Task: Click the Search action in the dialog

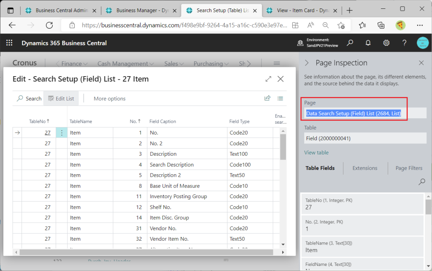Action: [x=29, y=98]
